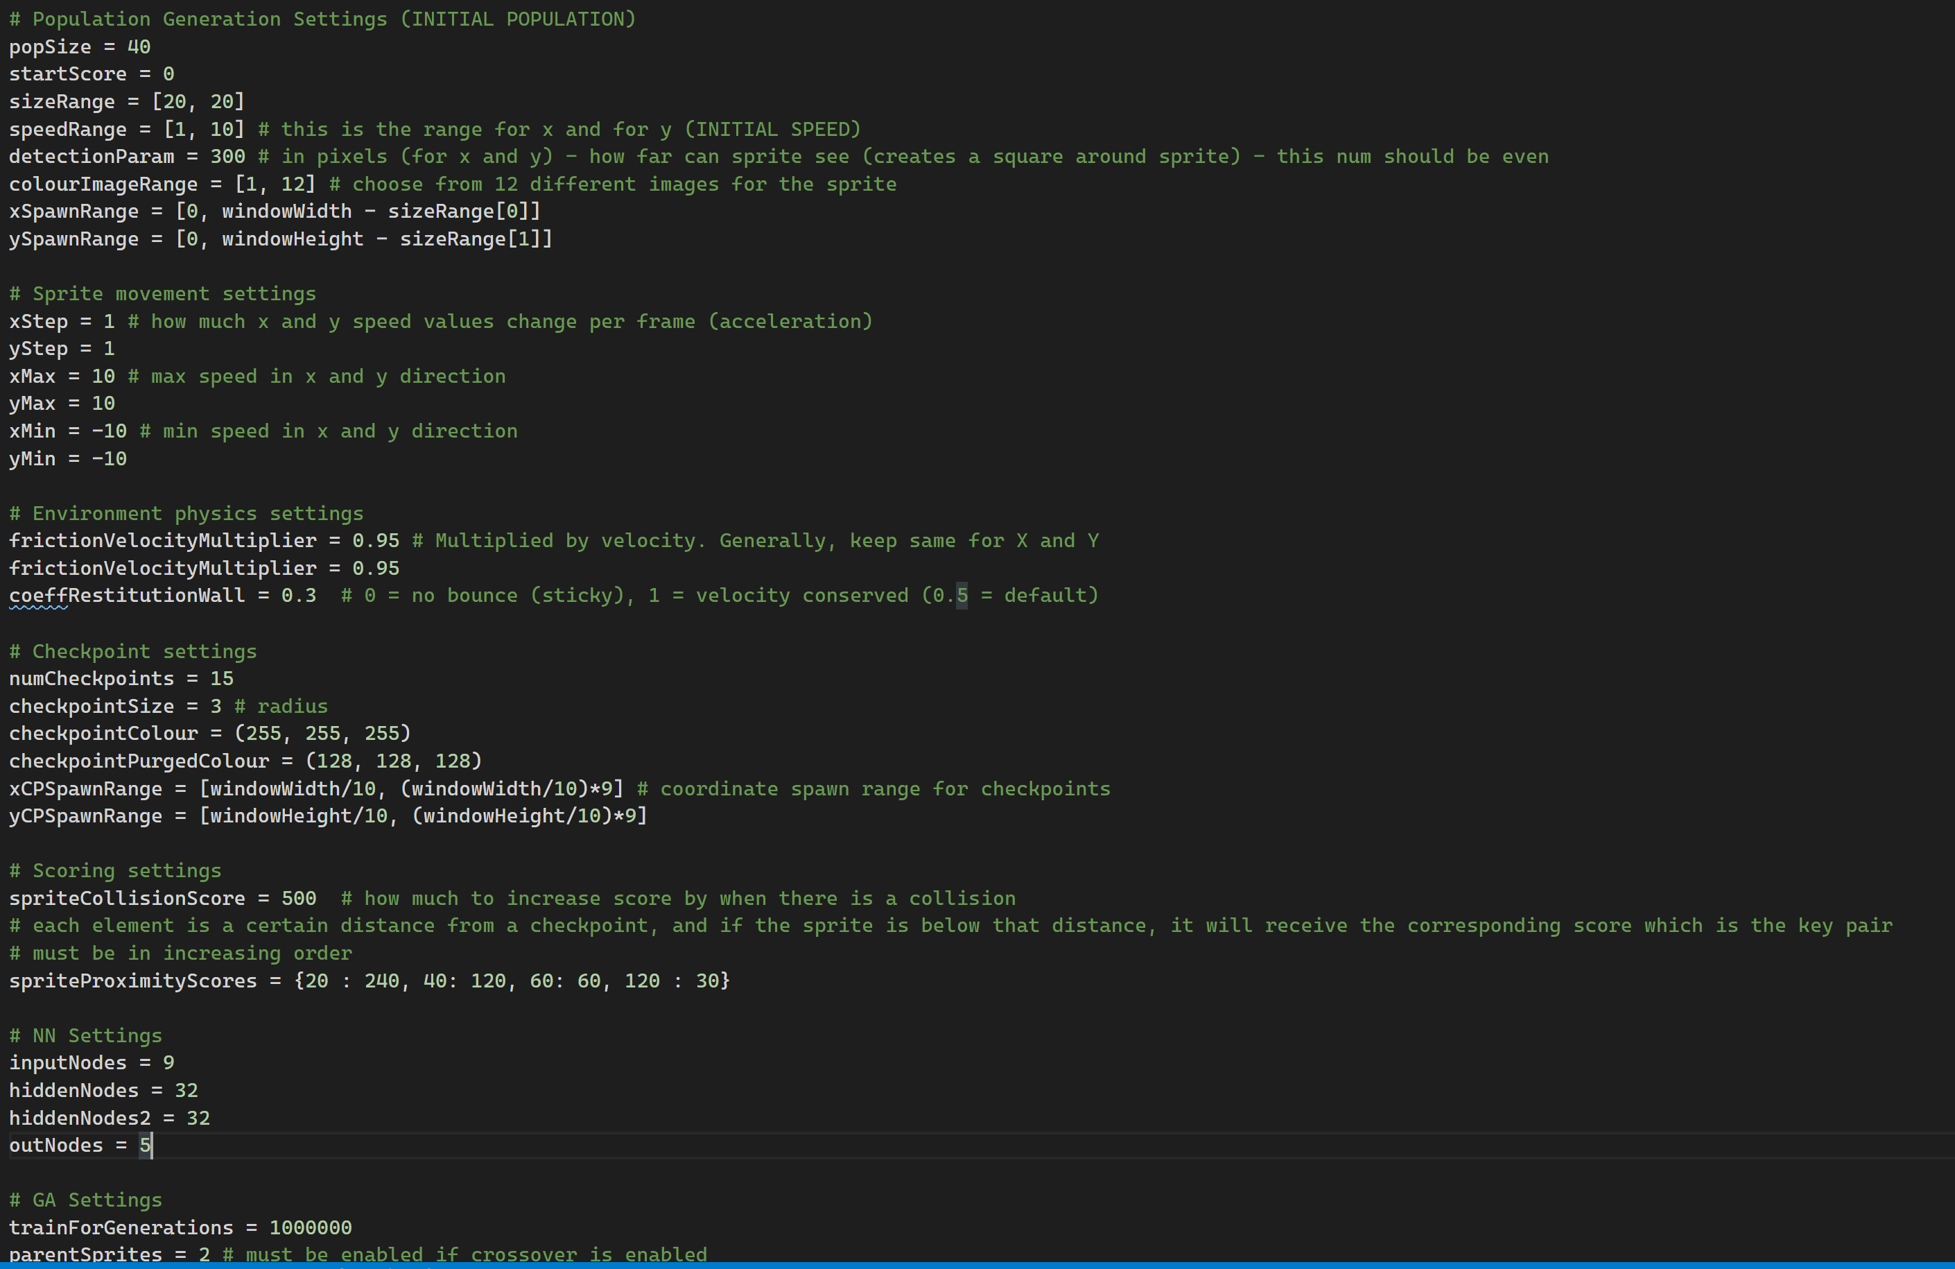Click the numCheckpoints value 15
The height and width of the screenshot is (1269, 1955).
222,678
